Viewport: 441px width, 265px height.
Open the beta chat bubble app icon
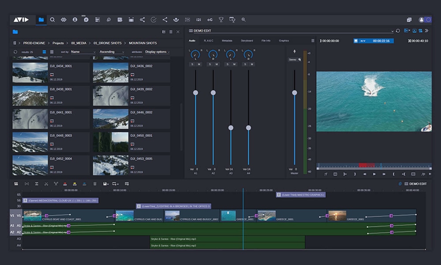[86, 20]
